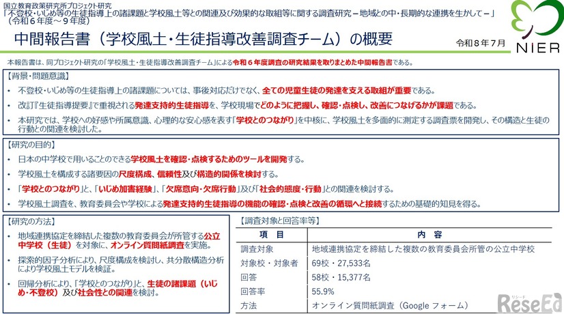
Task: Click the cell 69校・27,533名
Action: point(341,263)
